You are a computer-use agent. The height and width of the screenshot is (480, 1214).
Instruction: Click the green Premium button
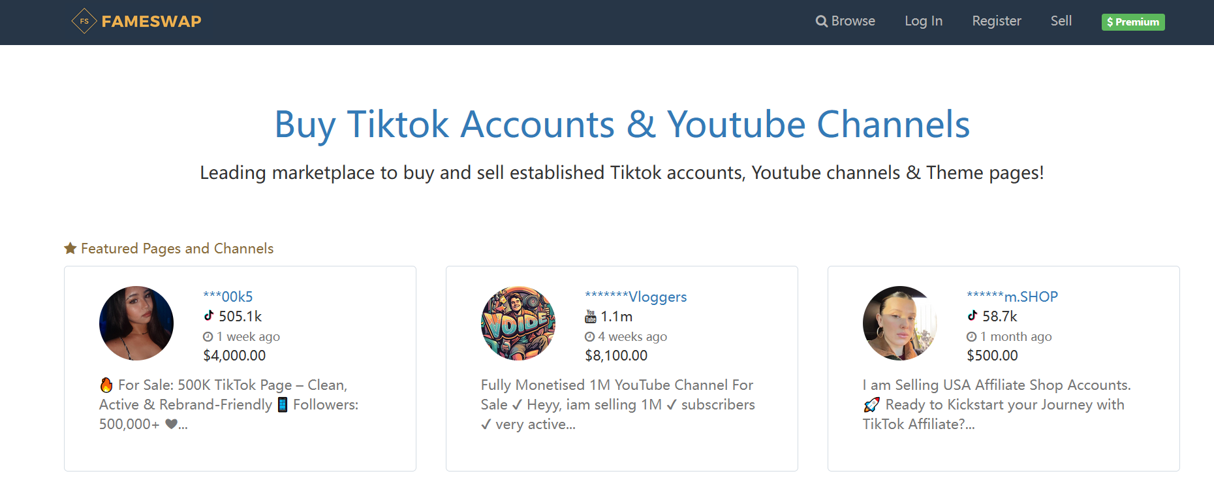point(1133,22)
